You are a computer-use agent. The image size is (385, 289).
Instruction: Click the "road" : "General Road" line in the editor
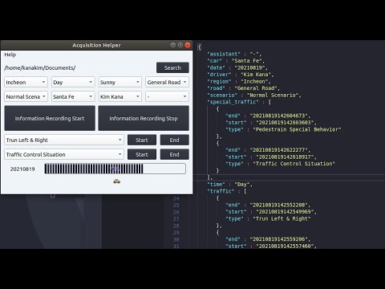(x=243, y=88)
